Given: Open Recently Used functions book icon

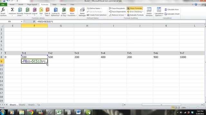Looking at the screenshot, I should pos(20,12).
